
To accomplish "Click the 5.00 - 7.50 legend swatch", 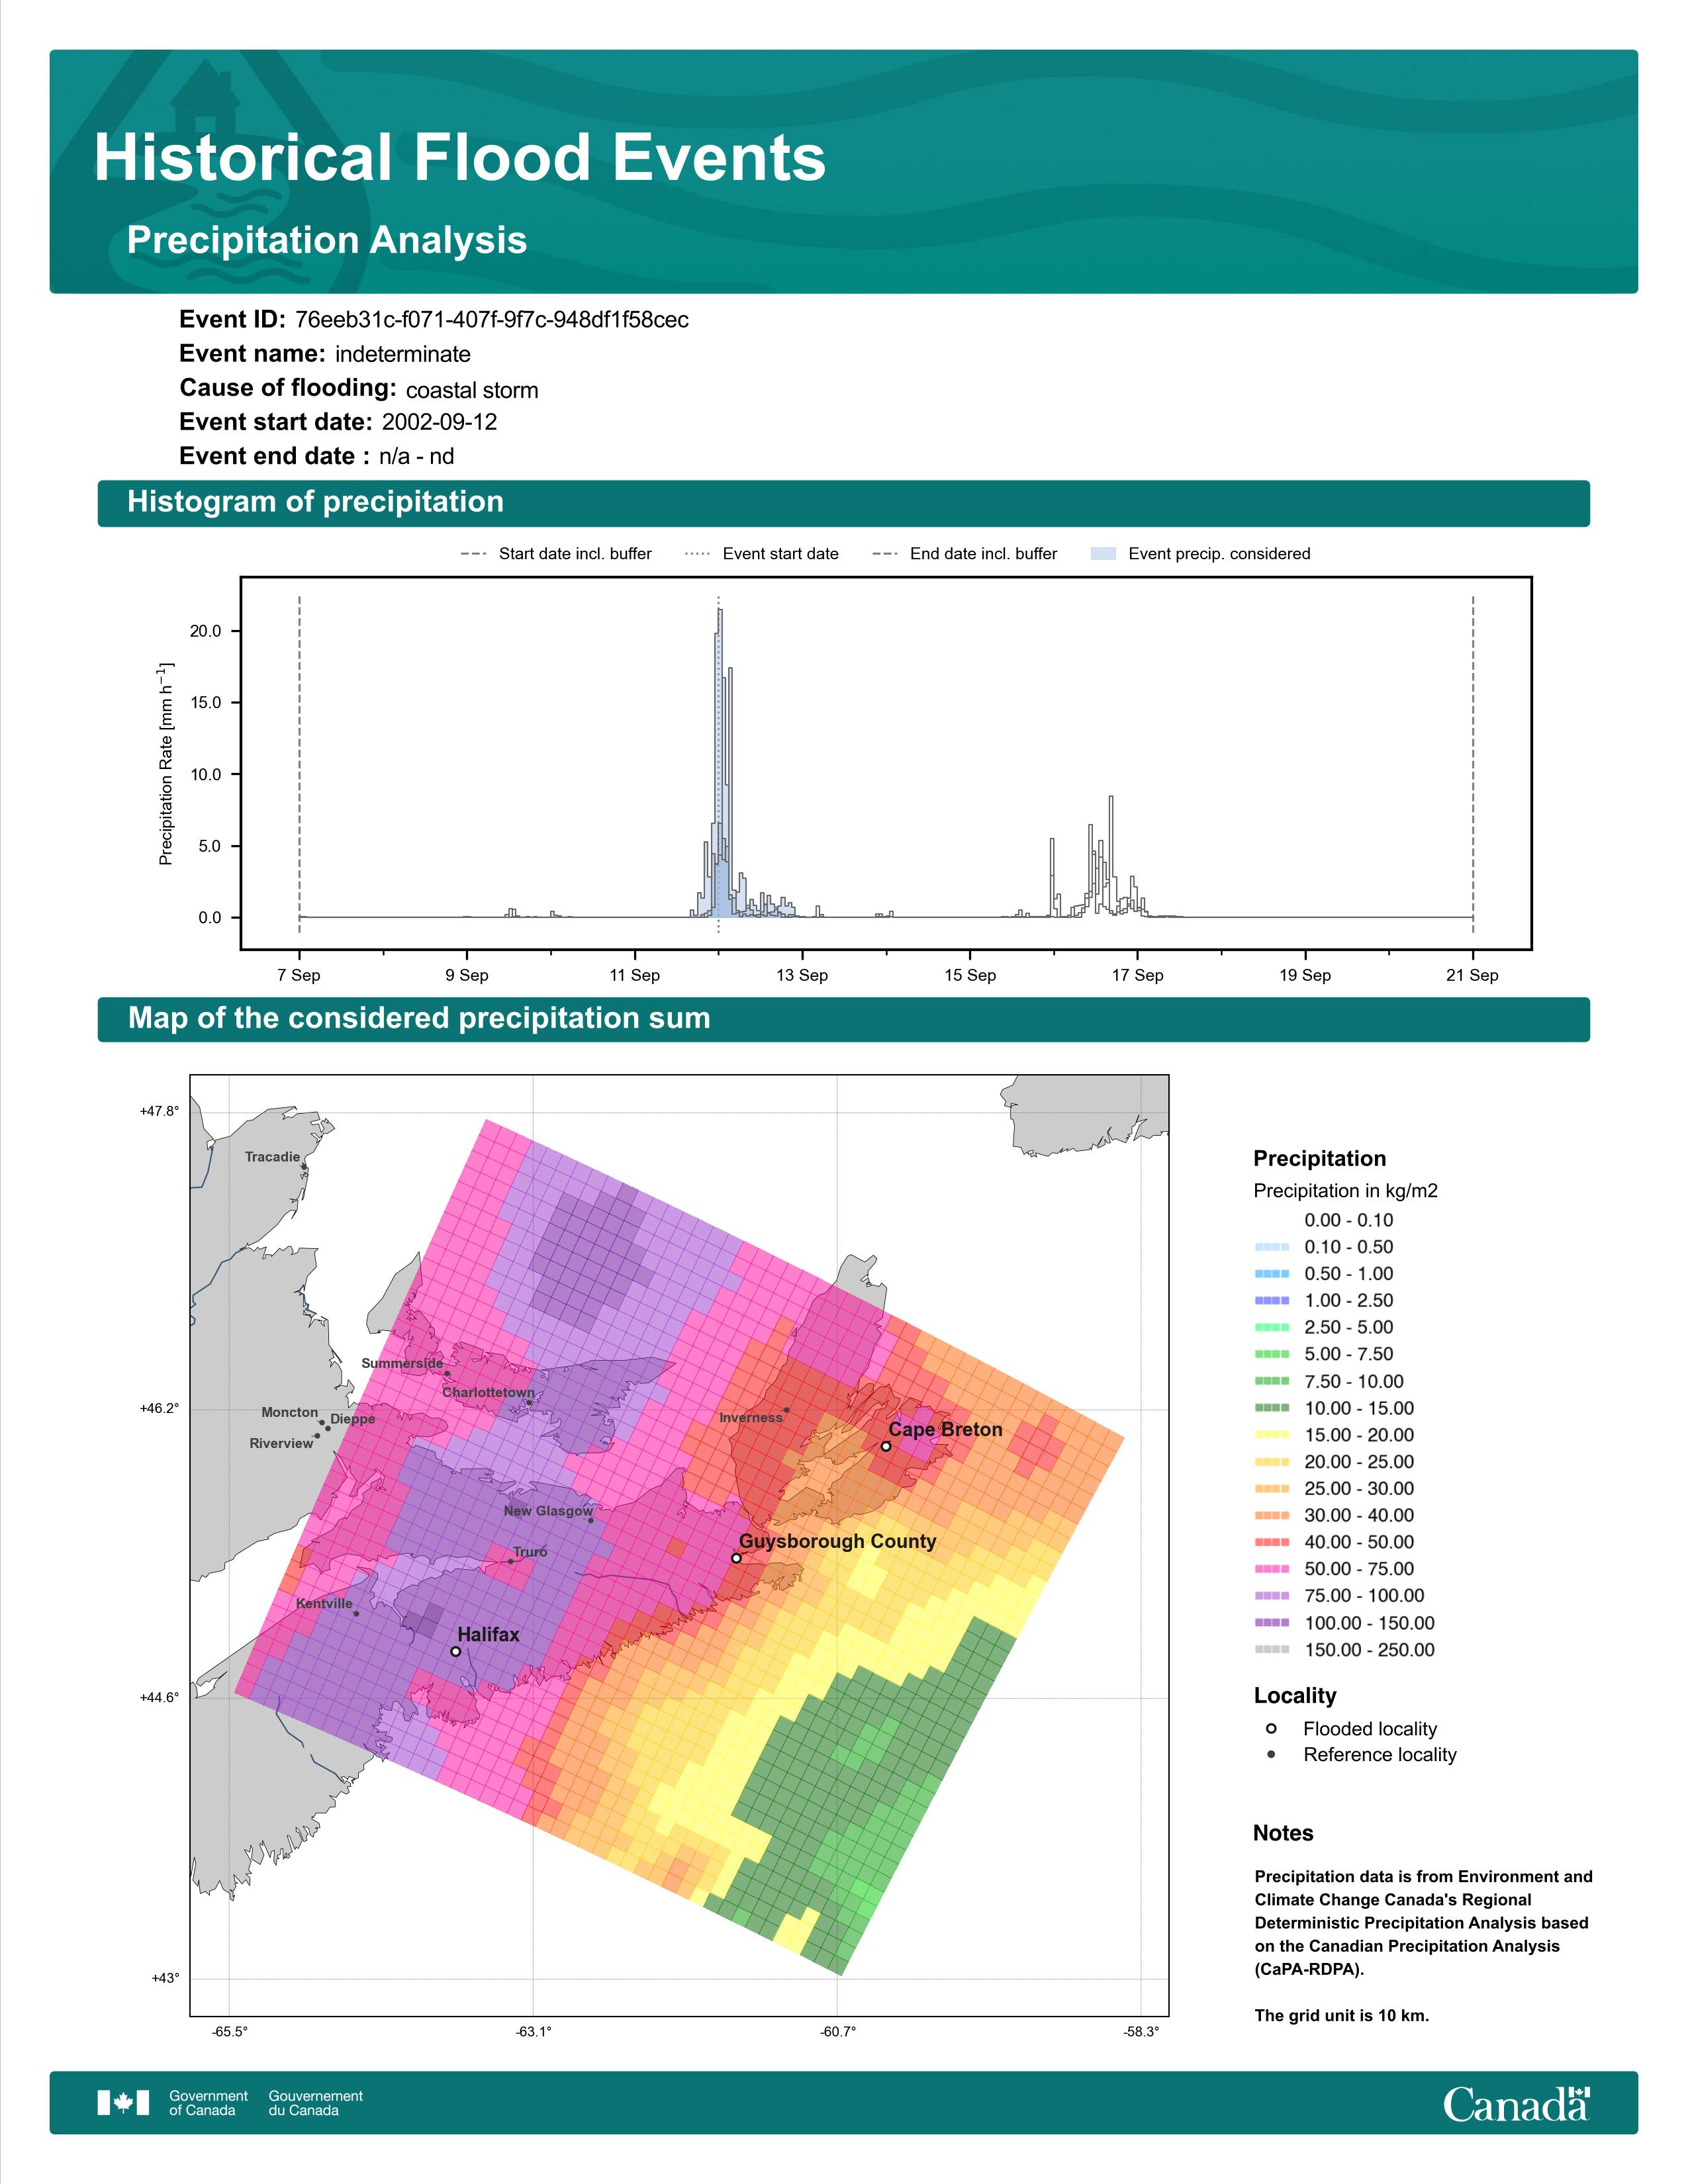I will (x=1272, y=1354).
